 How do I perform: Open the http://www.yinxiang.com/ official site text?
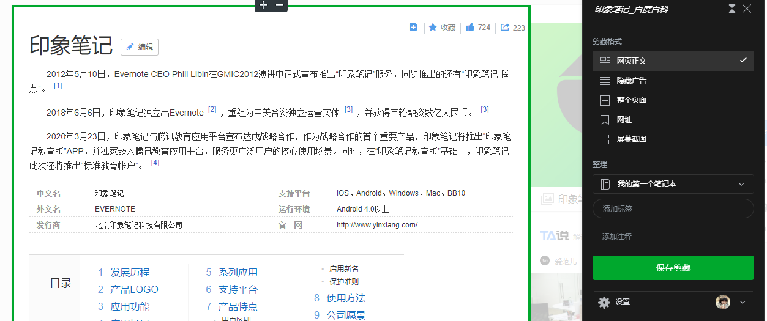click(x=377, y=225)
